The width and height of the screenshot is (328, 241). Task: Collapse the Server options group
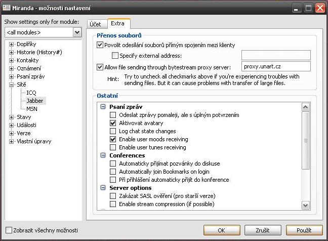[x=103, y=188]
